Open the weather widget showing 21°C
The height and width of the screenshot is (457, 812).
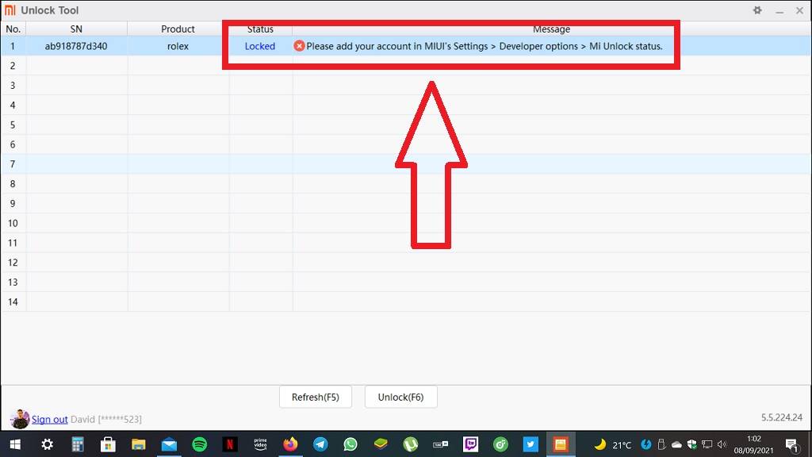pyautogui.click(x=613, y=444)
